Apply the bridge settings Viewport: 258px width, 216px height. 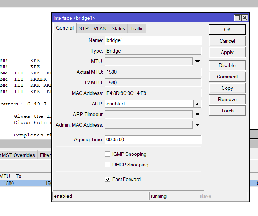click(x=227, y=52)
